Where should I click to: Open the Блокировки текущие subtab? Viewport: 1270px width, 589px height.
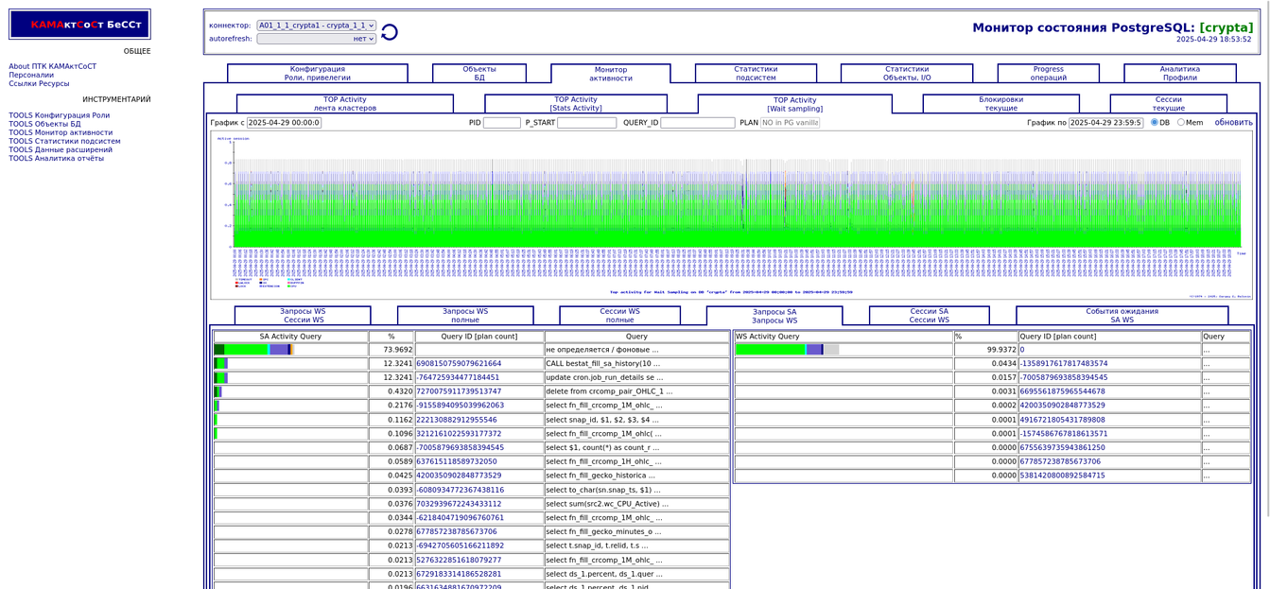point(1001,104)
